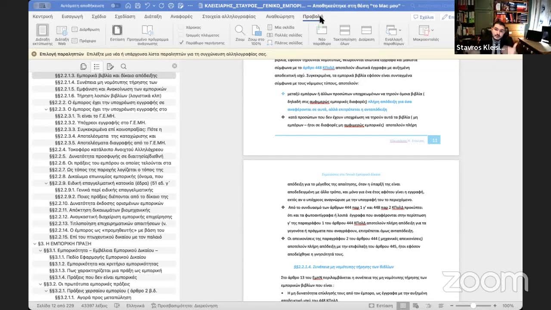Open the Κεντρική ribbon tab

click(43, 16)
